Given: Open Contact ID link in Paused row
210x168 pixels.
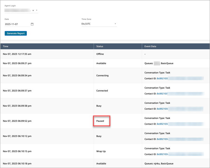Looking at the screenshot, I should (162, 124).
